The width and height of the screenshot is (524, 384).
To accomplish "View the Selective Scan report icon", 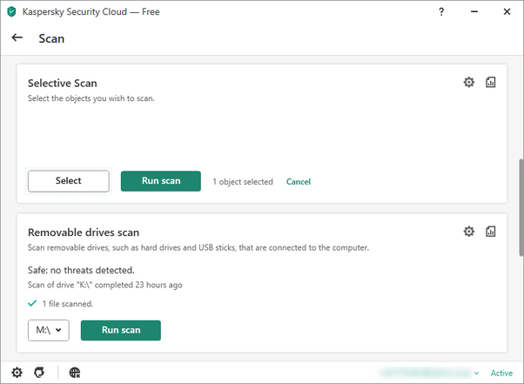I will 490,82.
